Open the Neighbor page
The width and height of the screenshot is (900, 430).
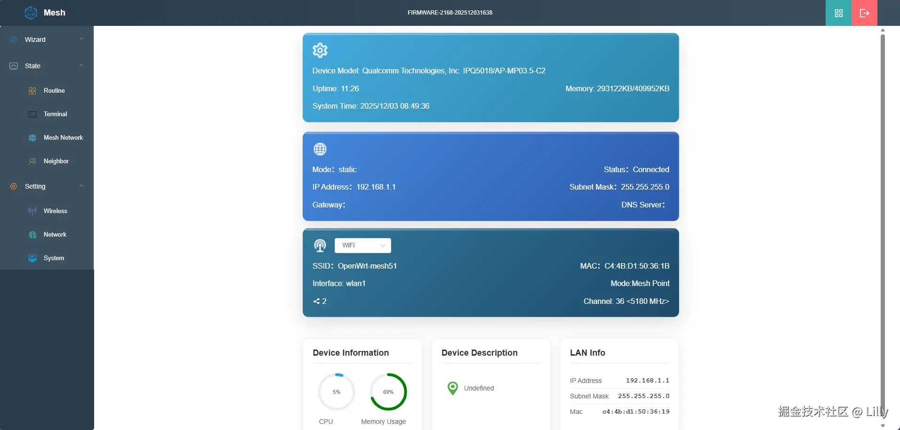pos(47,161)
